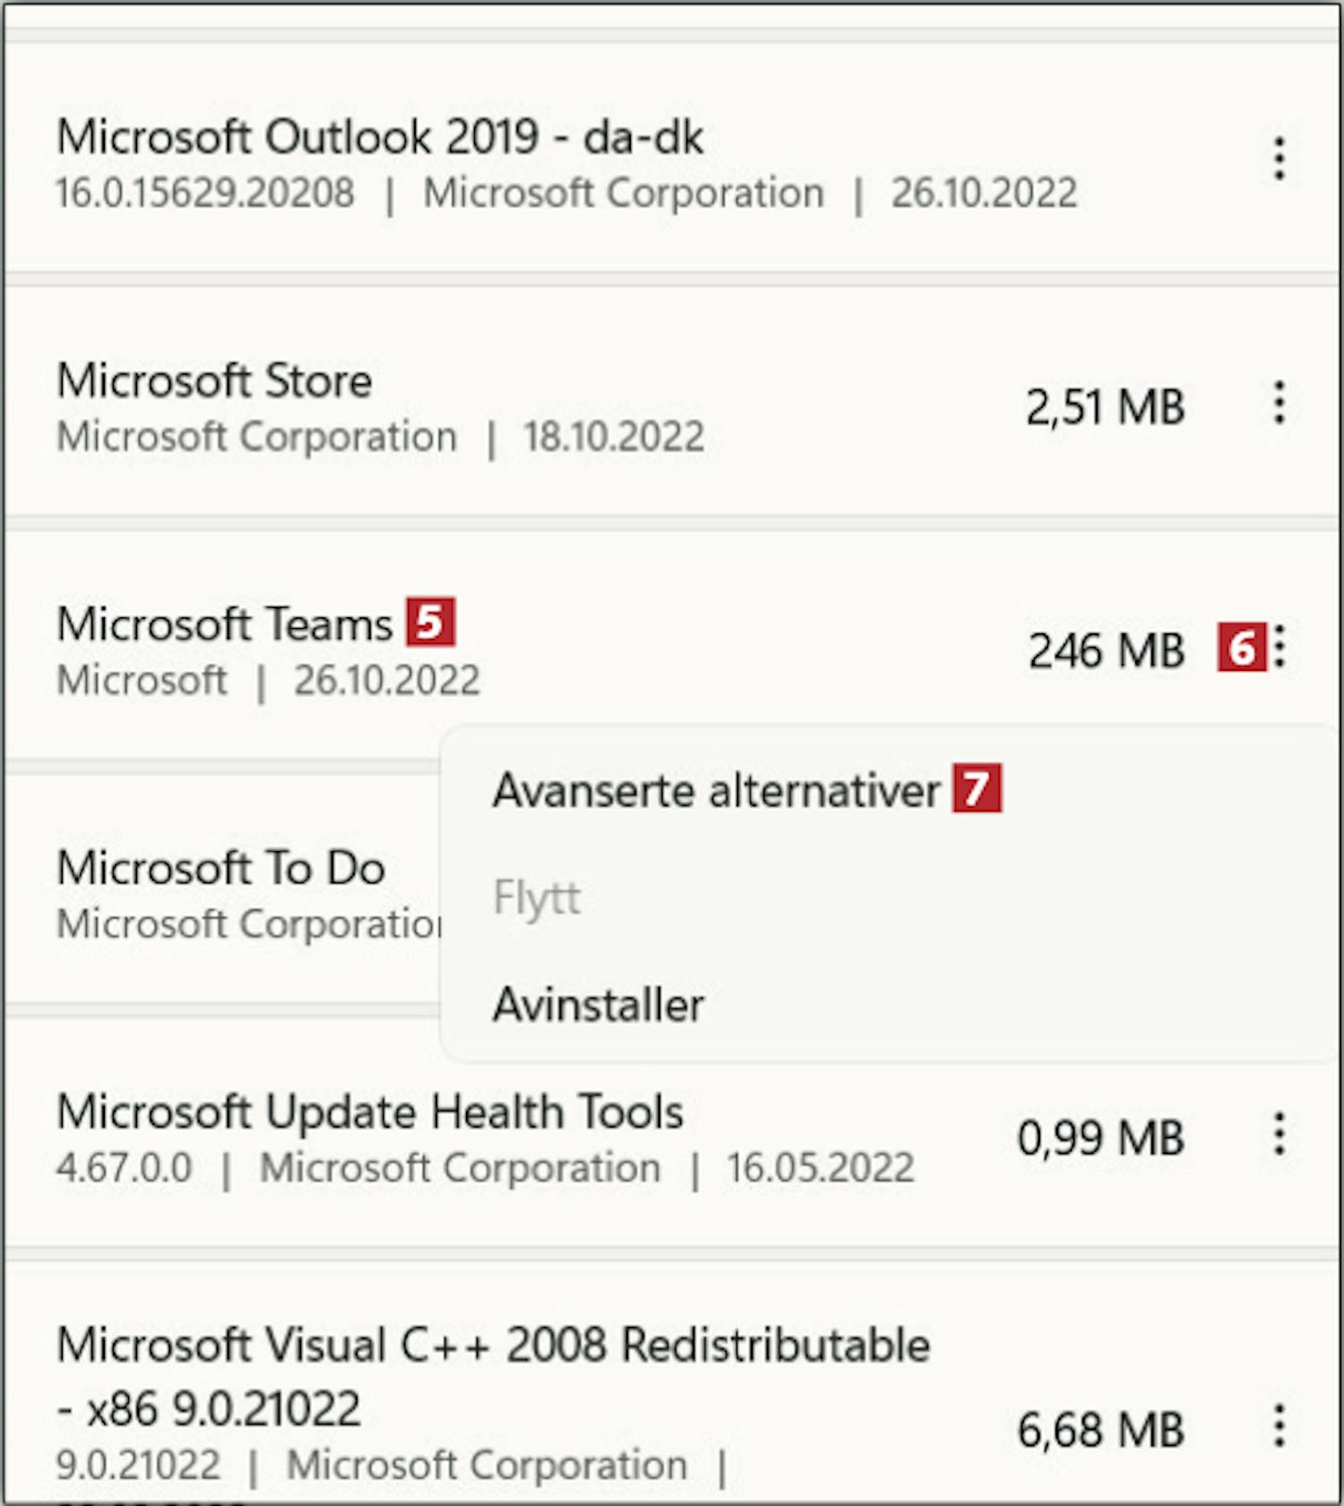This screenshot has width=1344, height=1506.
Task: Choose Avinstaller from the context menu
Action: tap(599, 1005)
